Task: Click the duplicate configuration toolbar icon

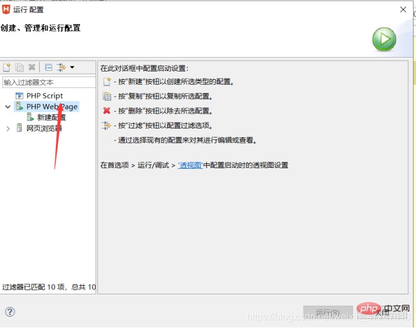Action: coord(19,67)
